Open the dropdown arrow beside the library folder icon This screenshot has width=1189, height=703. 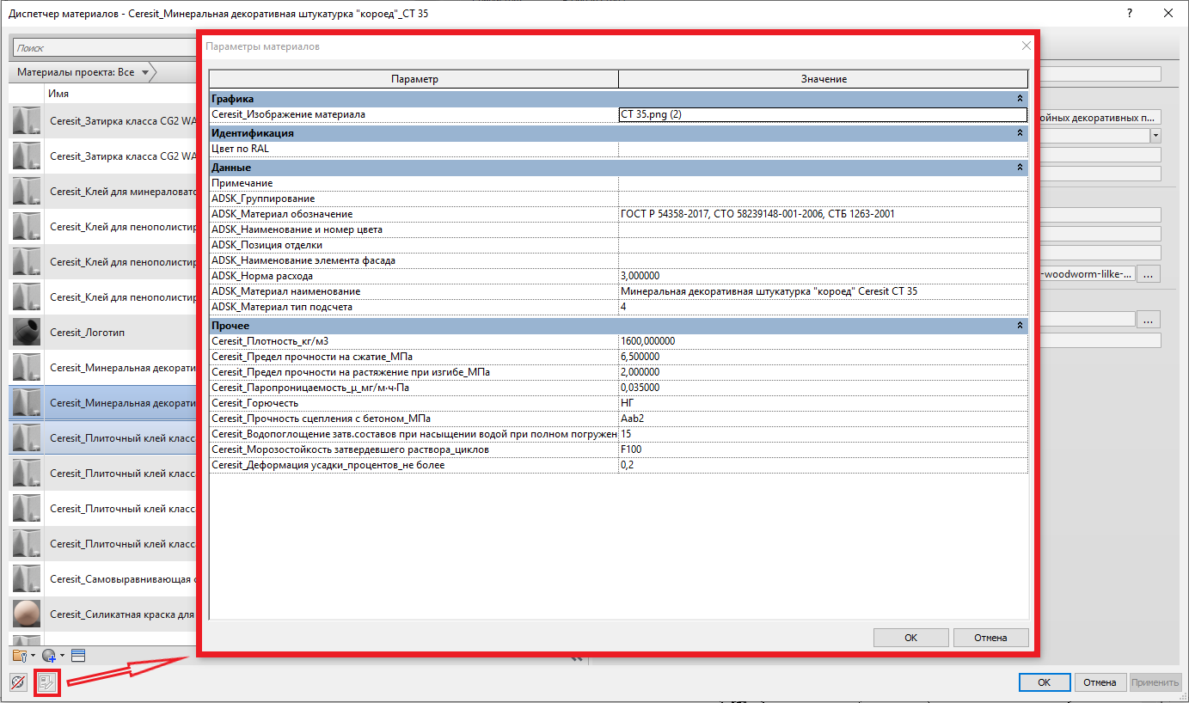pos(33,657)
